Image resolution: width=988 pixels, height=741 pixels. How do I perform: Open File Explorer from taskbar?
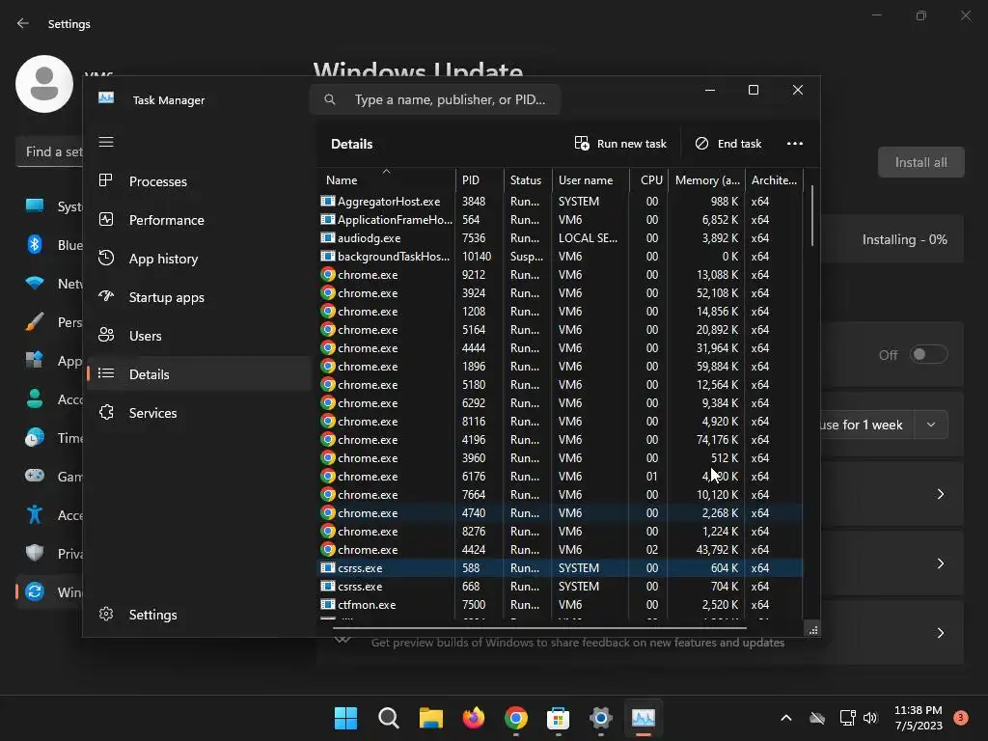(x=431, y=718)
